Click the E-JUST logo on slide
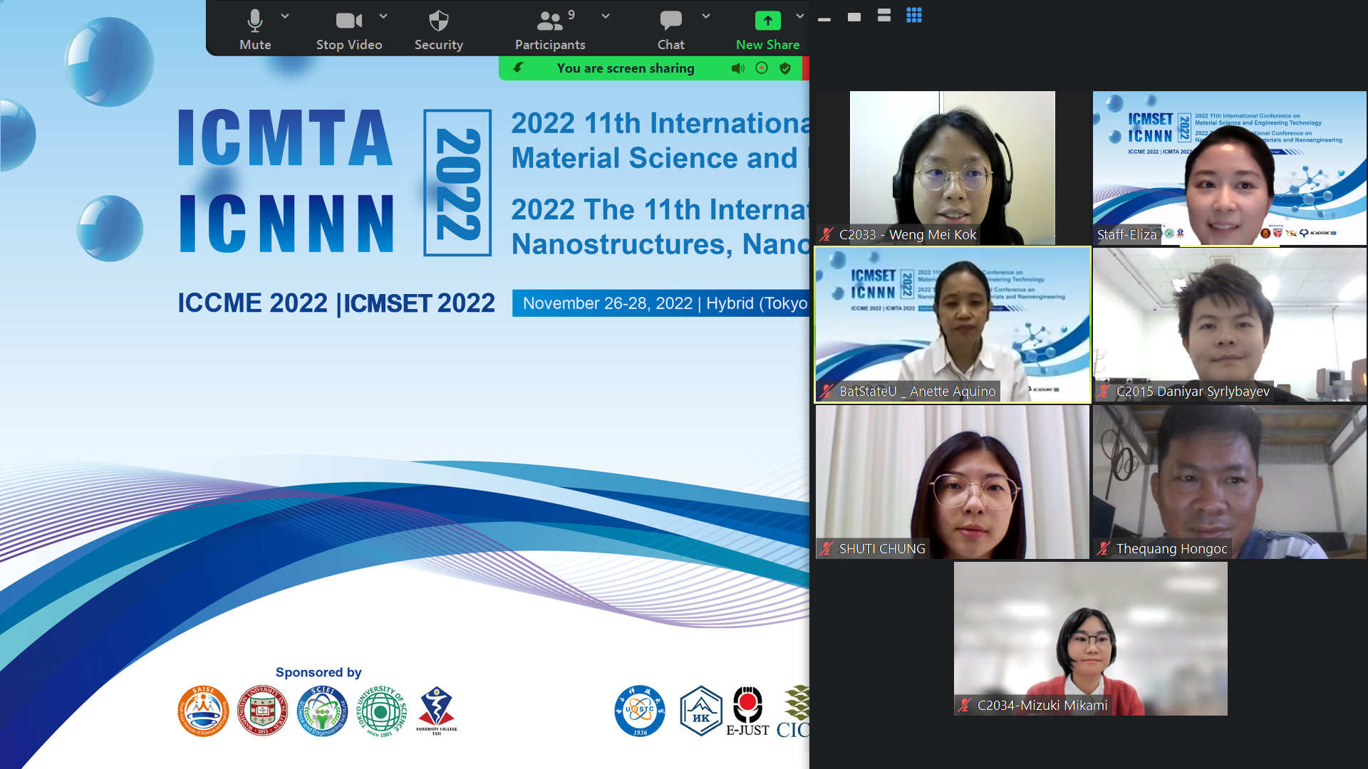This screenshot has height=769, width=1368. tap(747, 711)
